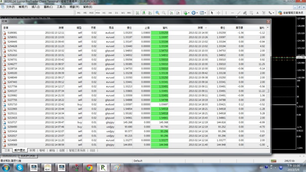Select the M1 timeframe button

coord(79,13)
